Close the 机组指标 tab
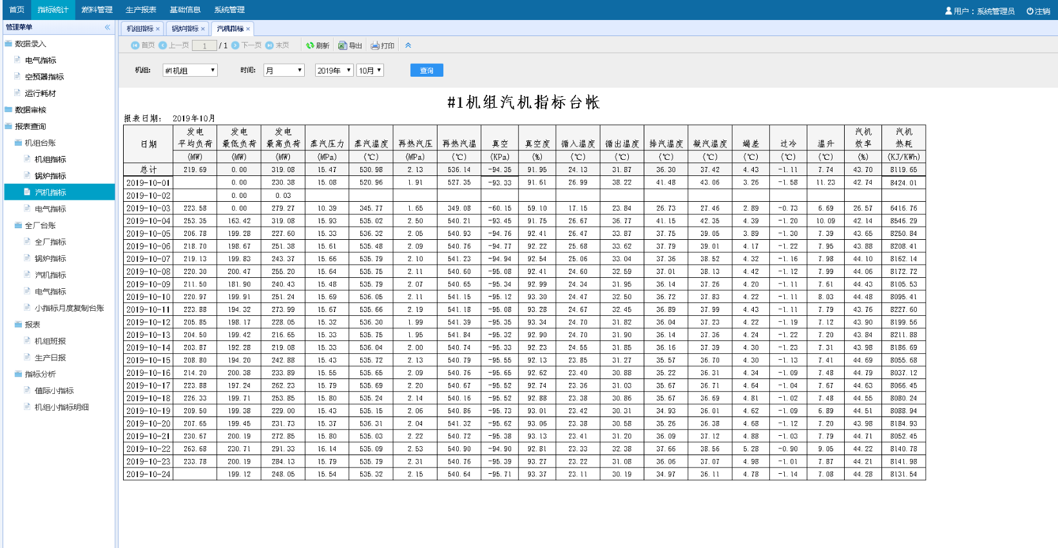This screenshot has width=1058, height=548. pyautogui.click(x=158, y=29)
